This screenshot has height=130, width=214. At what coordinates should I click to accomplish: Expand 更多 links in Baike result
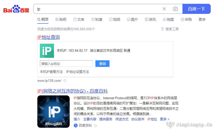(x=165, y=119)
